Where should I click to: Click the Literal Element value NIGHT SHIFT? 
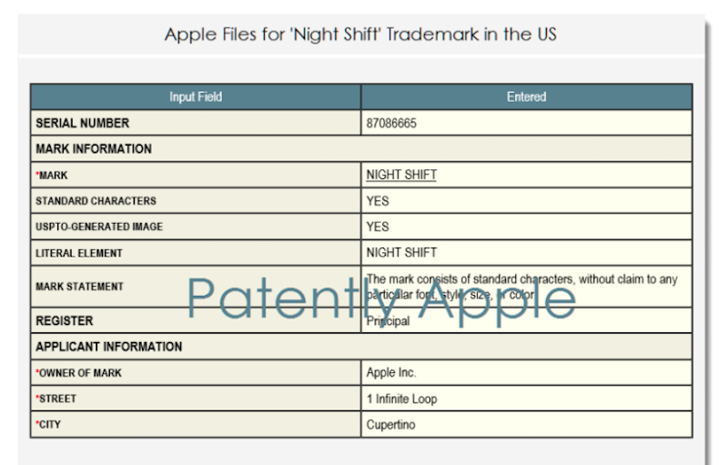(x=401, y=248)
